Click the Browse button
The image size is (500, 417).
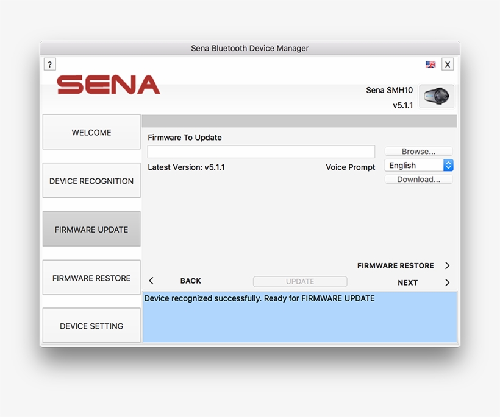[418, 151]
